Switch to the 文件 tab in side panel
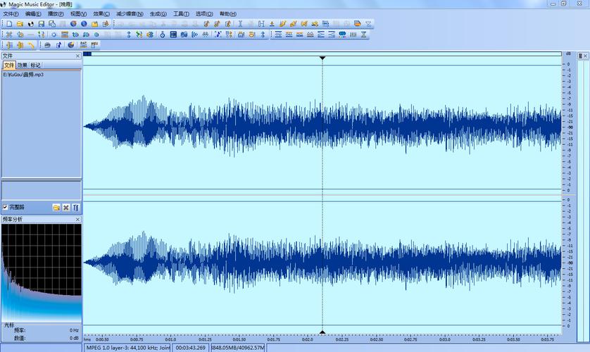 (9, 65)
